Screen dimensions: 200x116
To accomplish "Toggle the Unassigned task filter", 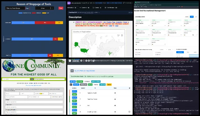I will point(84,85).
